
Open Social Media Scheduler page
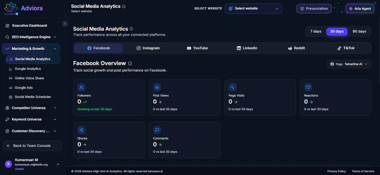click(33, 97)
